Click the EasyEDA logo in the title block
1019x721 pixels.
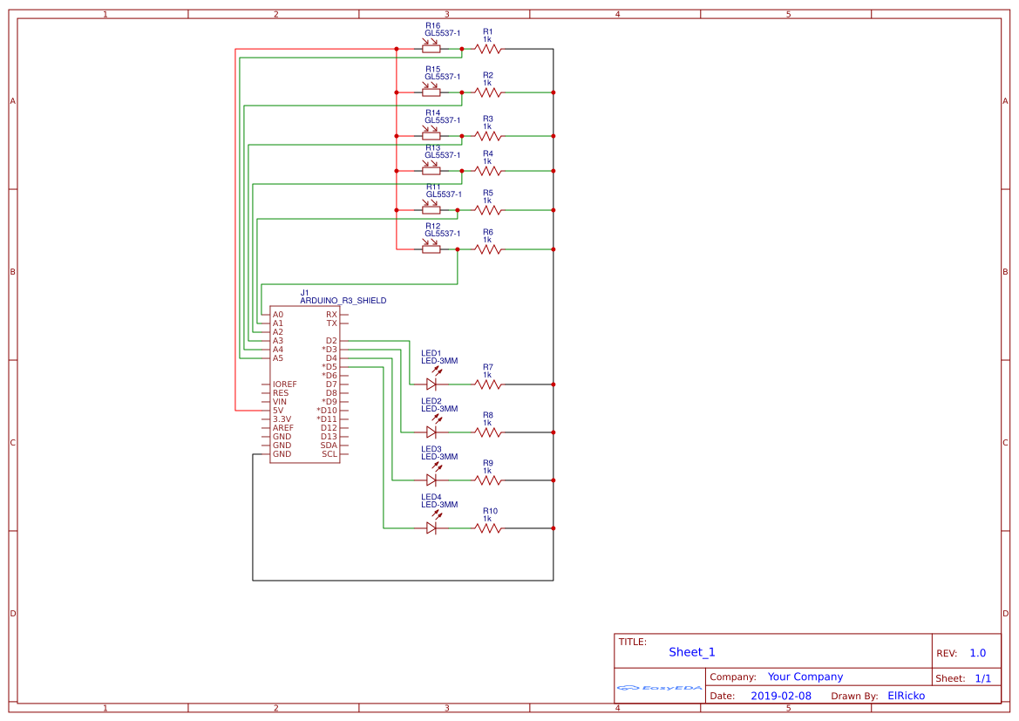658,688
